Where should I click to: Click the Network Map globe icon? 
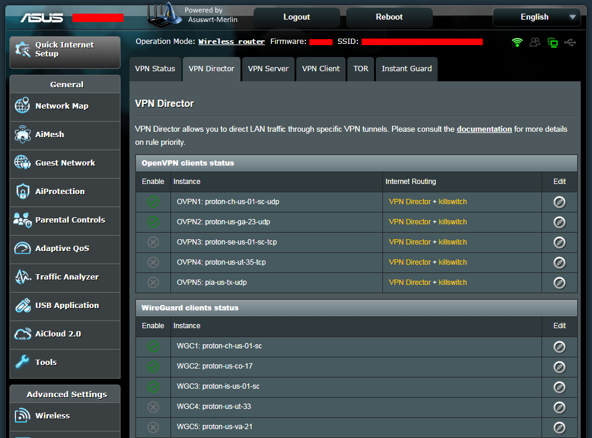(x=23, y=106)
